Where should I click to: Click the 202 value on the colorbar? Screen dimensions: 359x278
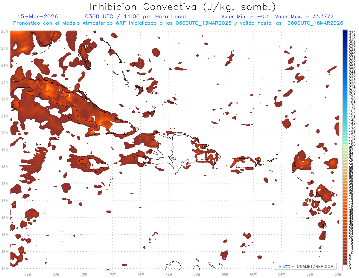pos(352,93)
